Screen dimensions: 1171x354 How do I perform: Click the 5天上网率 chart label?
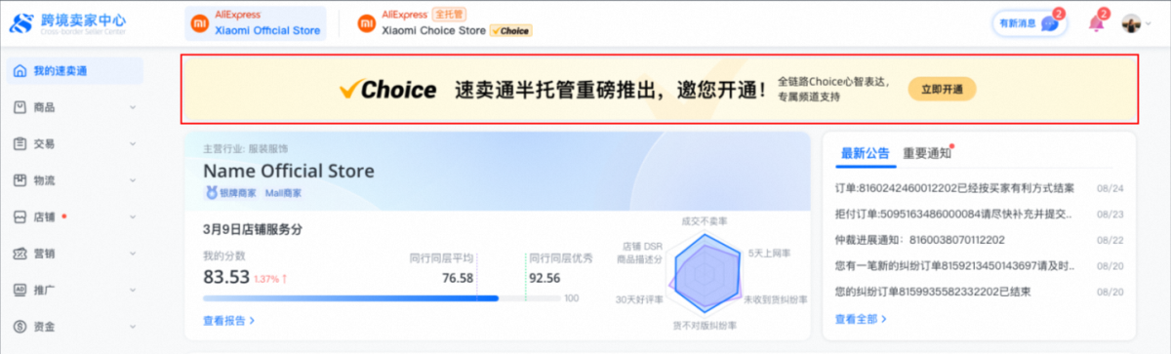tap(769, 253)
